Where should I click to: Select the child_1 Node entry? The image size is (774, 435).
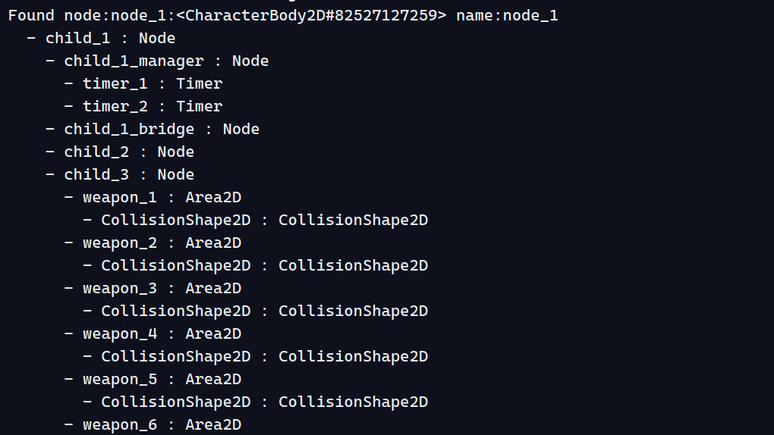pyautogui.click(x=101, y=38)
